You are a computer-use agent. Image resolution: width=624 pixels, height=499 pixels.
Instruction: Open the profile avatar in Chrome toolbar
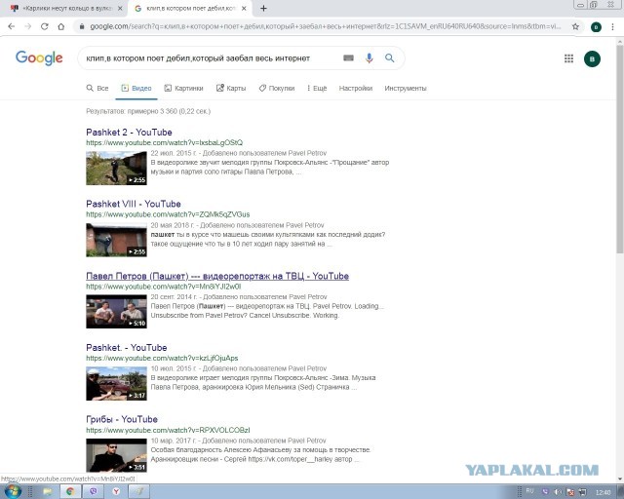(x=596, y=27)
